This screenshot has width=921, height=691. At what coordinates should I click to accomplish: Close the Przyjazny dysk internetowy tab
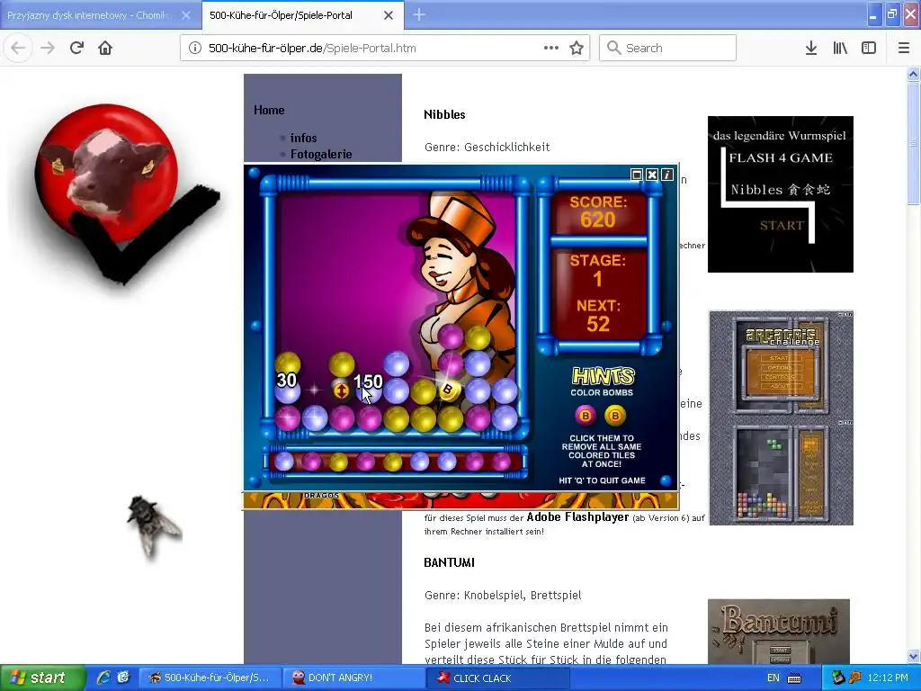tap(185, 15)
